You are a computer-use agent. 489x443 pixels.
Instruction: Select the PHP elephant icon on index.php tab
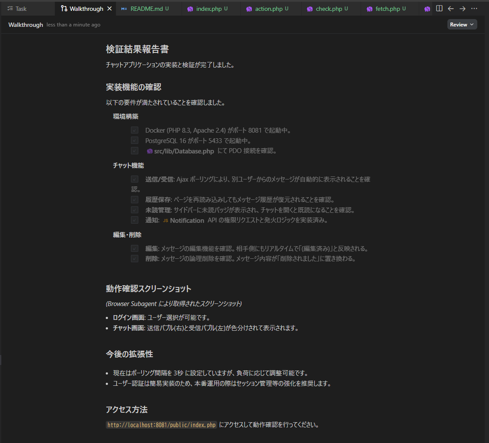(189, 8)
